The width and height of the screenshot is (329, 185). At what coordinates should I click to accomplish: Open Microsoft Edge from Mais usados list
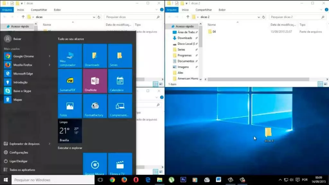pyautogui.click(x=23, y=74)
